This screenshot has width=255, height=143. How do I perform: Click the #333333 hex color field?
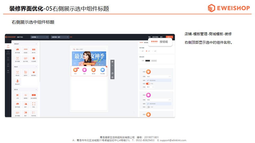(154, 61)
